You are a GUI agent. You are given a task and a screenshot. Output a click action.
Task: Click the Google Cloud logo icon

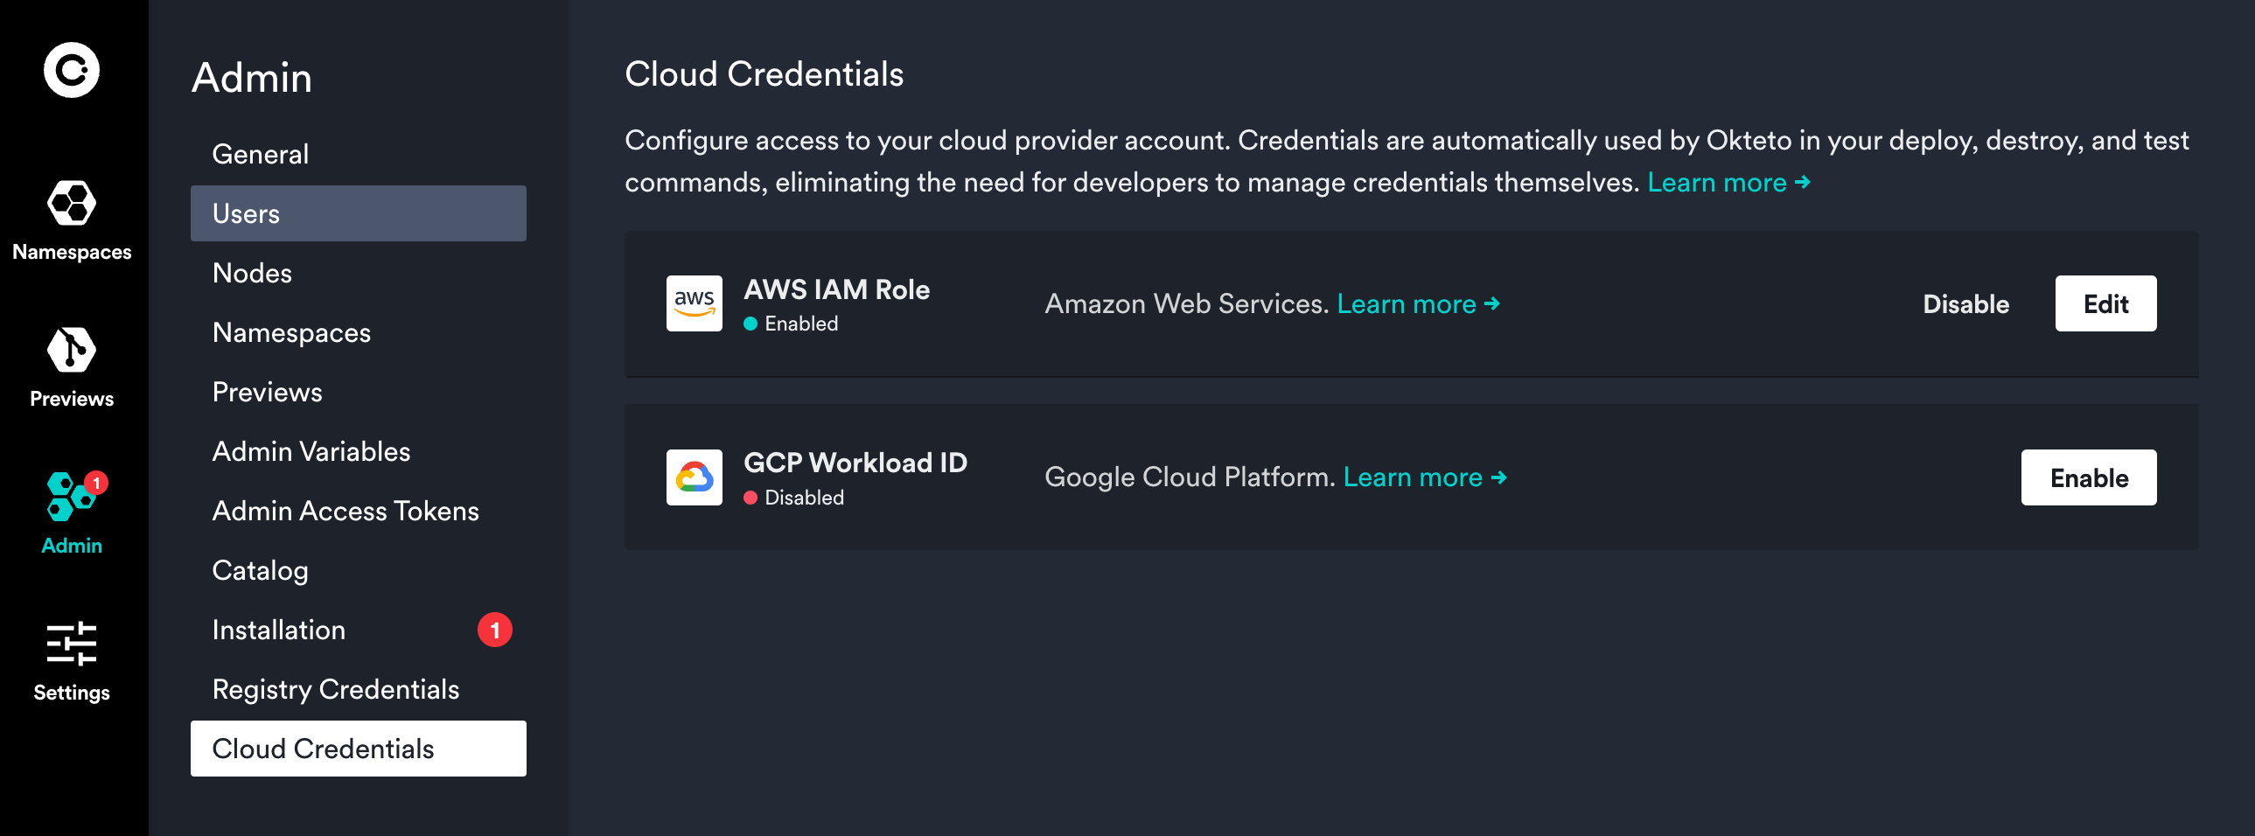point(694,477)
